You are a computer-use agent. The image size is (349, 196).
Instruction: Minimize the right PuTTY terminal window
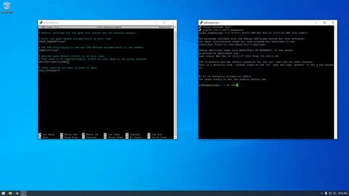click(x=316, y=23)
